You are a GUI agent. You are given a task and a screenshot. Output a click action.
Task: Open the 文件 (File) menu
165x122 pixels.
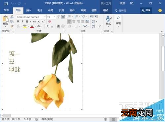tap(6, 10)
